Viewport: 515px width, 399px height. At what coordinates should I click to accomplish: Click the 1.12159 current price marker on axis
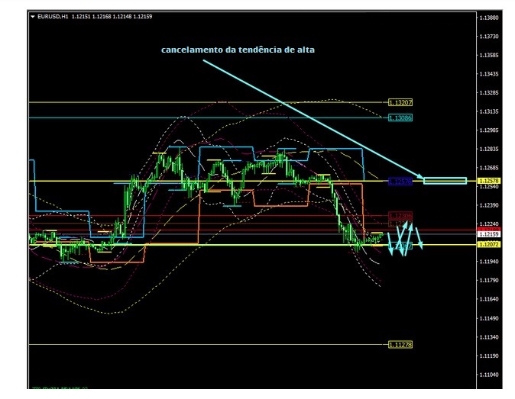click(x=489, y=234)
